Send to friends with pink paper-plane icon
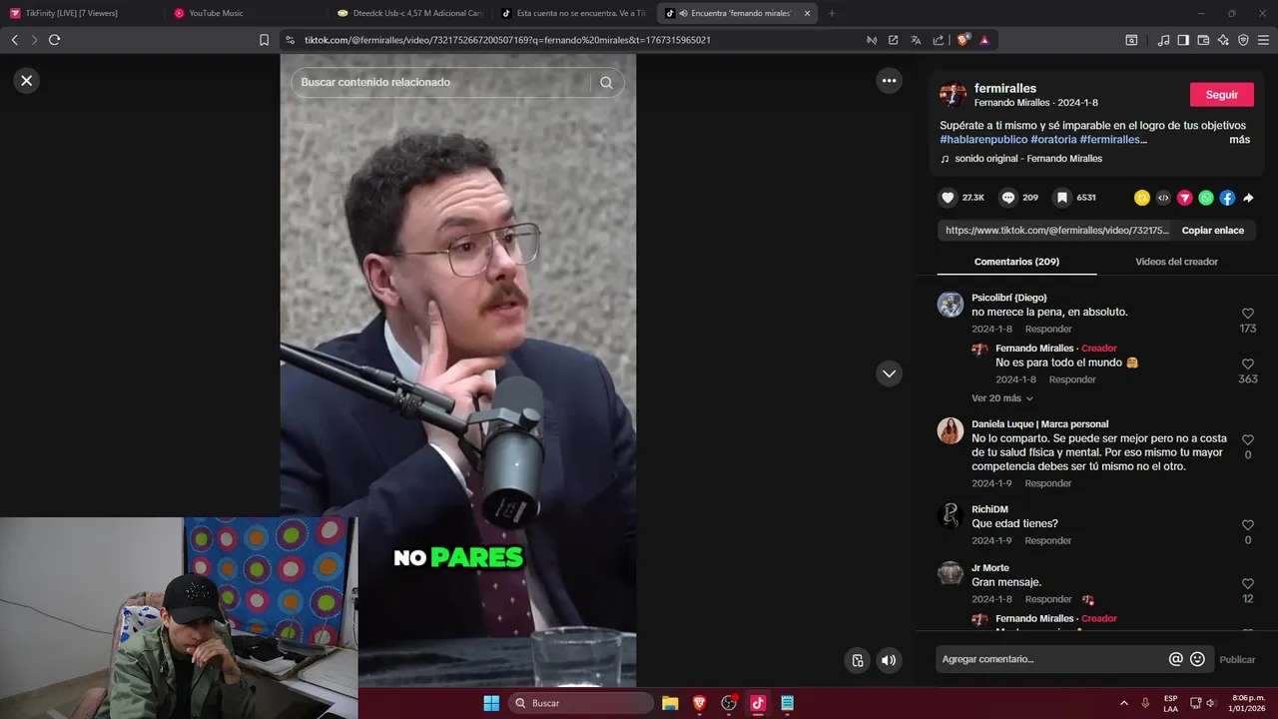This screenshot has height=719, width=1278. (x=1185, y=198)
